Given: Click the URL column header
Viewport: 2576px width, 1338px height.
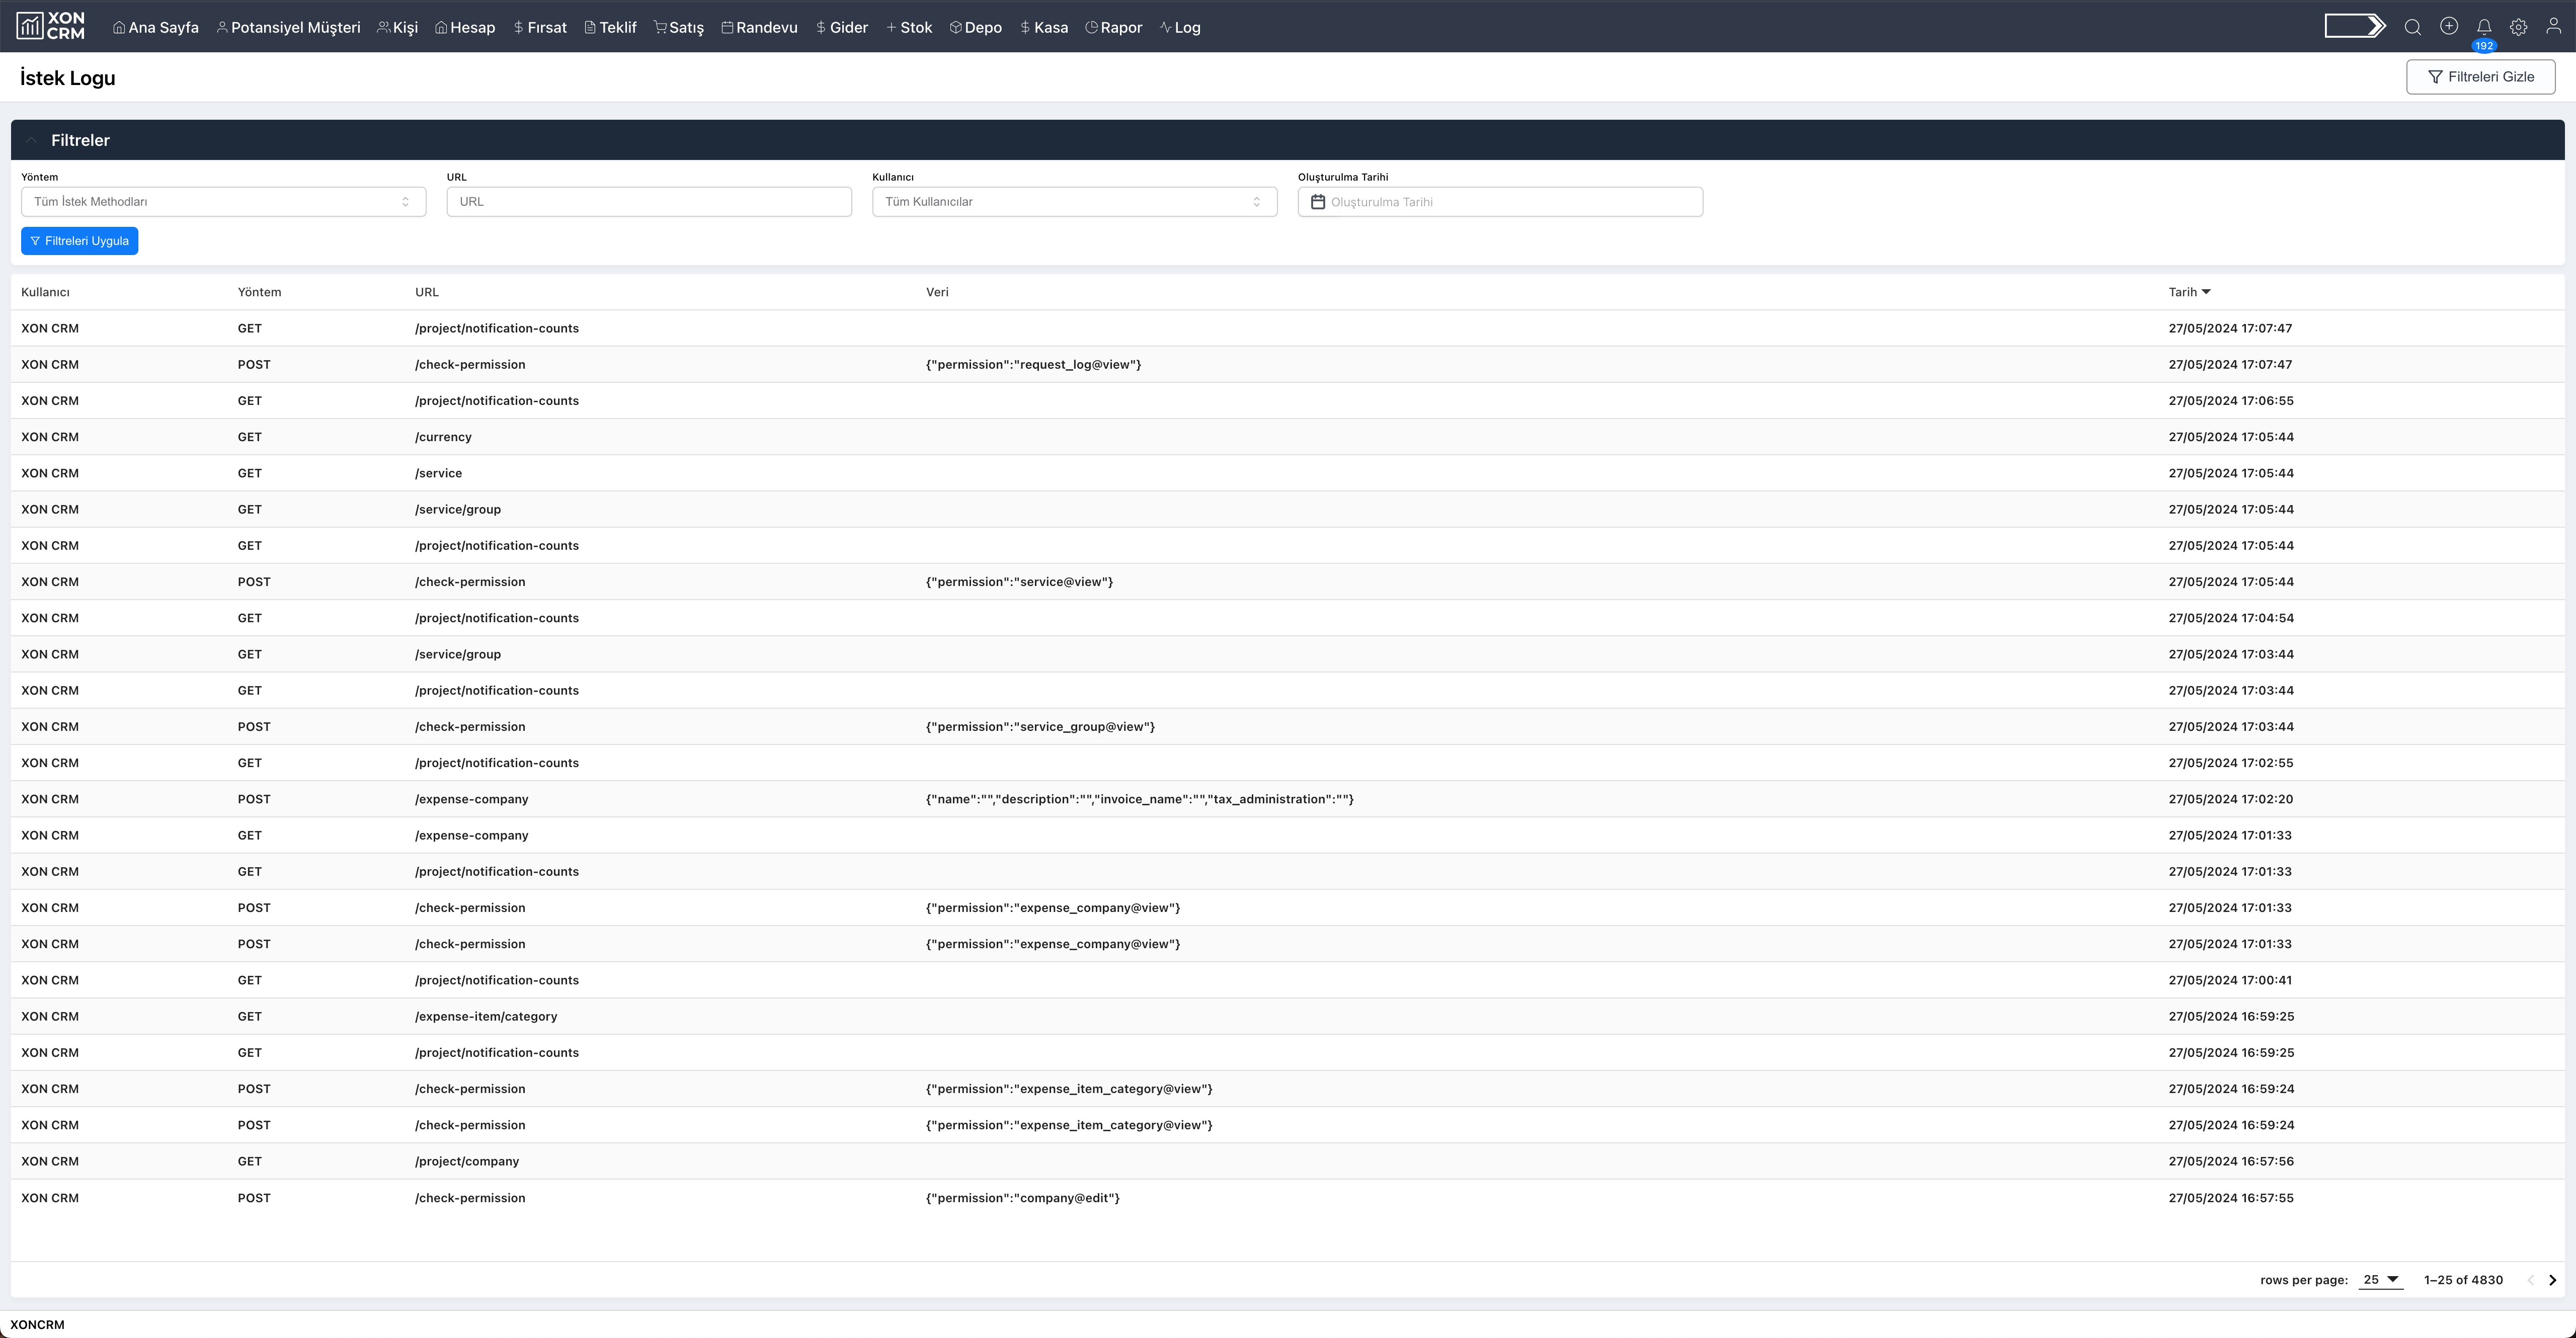Looking at the screenshot, I should pos(427,292).
